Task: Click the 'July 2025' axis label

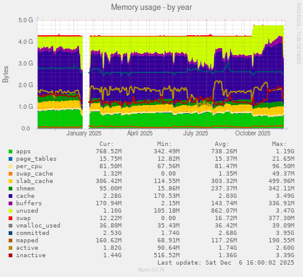Action: pos(196,134)
